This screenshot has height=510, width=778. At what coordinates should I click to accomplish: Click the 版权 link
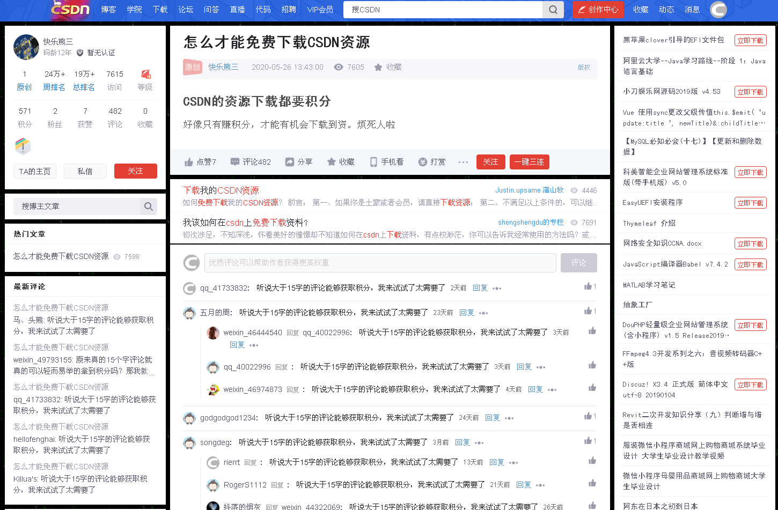tap(584, 67)
